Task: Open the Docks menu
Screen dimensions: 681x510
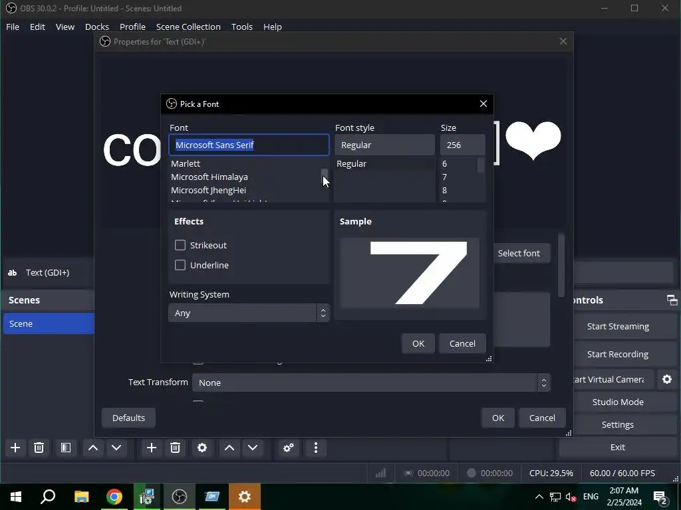Action: pos(97,27)
